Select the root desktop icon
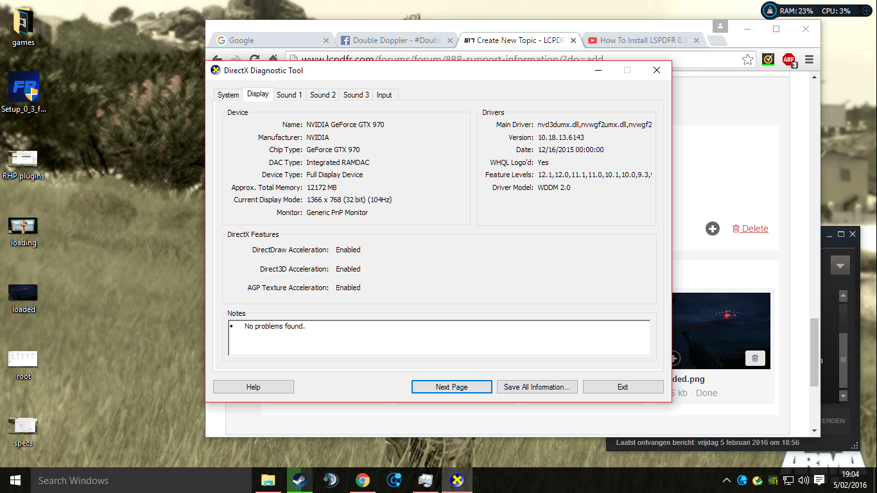The width and height of the screenshot is (877, 493). (x=24, y=365)
